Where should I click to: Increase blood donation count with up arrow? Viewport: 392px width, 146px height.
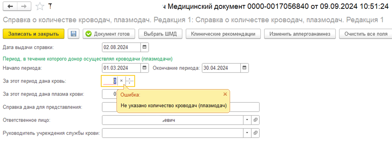pos(130,79)
